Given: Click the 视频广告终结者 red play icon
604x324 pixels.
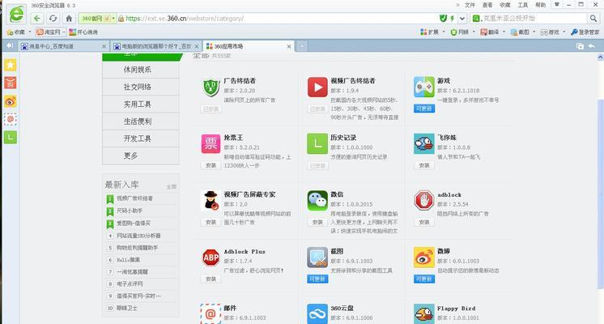Looking at the screenshot, I should click(x=317, y=87).
